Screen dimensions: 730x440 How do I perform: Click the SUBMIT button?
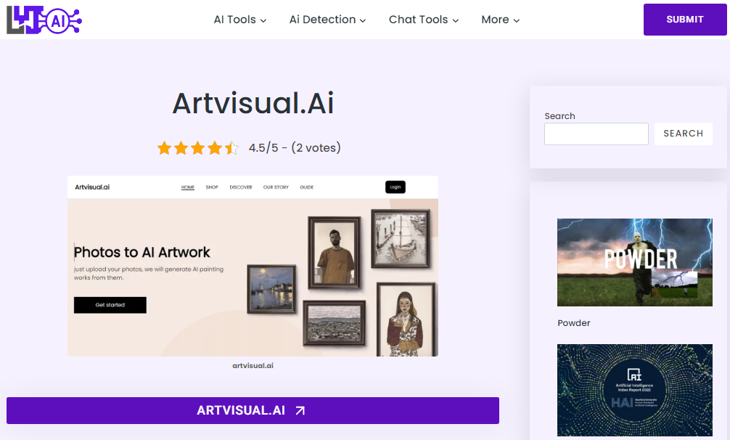684,20
